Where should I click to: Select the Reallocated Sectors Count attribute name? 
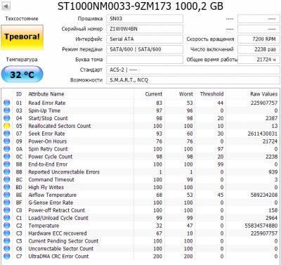click(60, 126)
